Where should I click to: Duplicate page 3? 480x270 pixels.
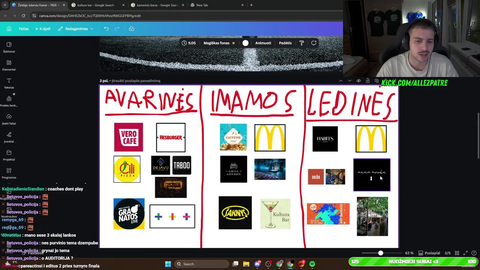coord(376,81)
